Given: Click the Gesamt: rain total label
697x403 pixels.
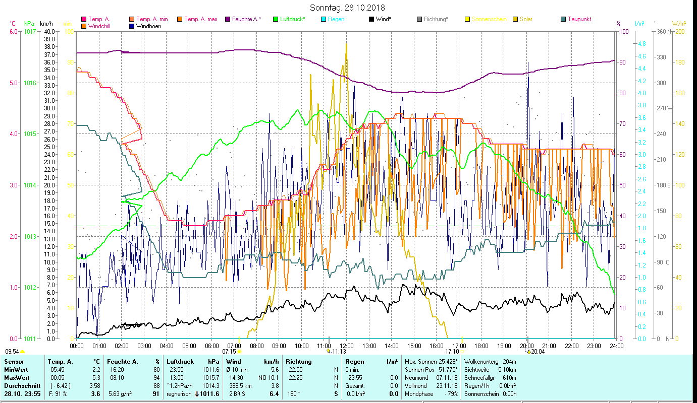Looking at the screenshot, I should pyautogui.click(x=355, y=386).
